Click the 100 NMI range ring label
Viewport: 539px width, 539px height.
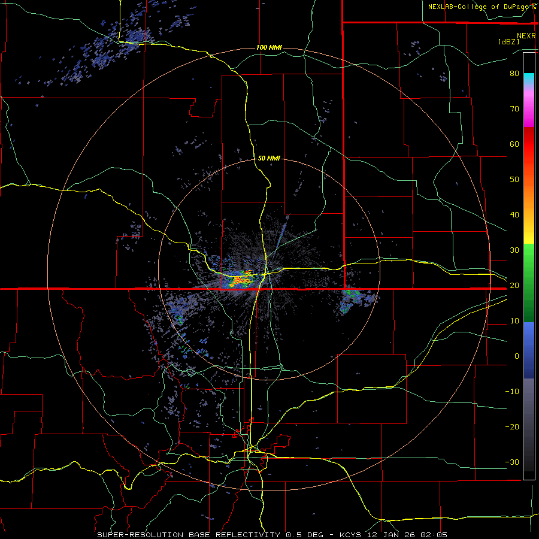[x=269, y=47]
